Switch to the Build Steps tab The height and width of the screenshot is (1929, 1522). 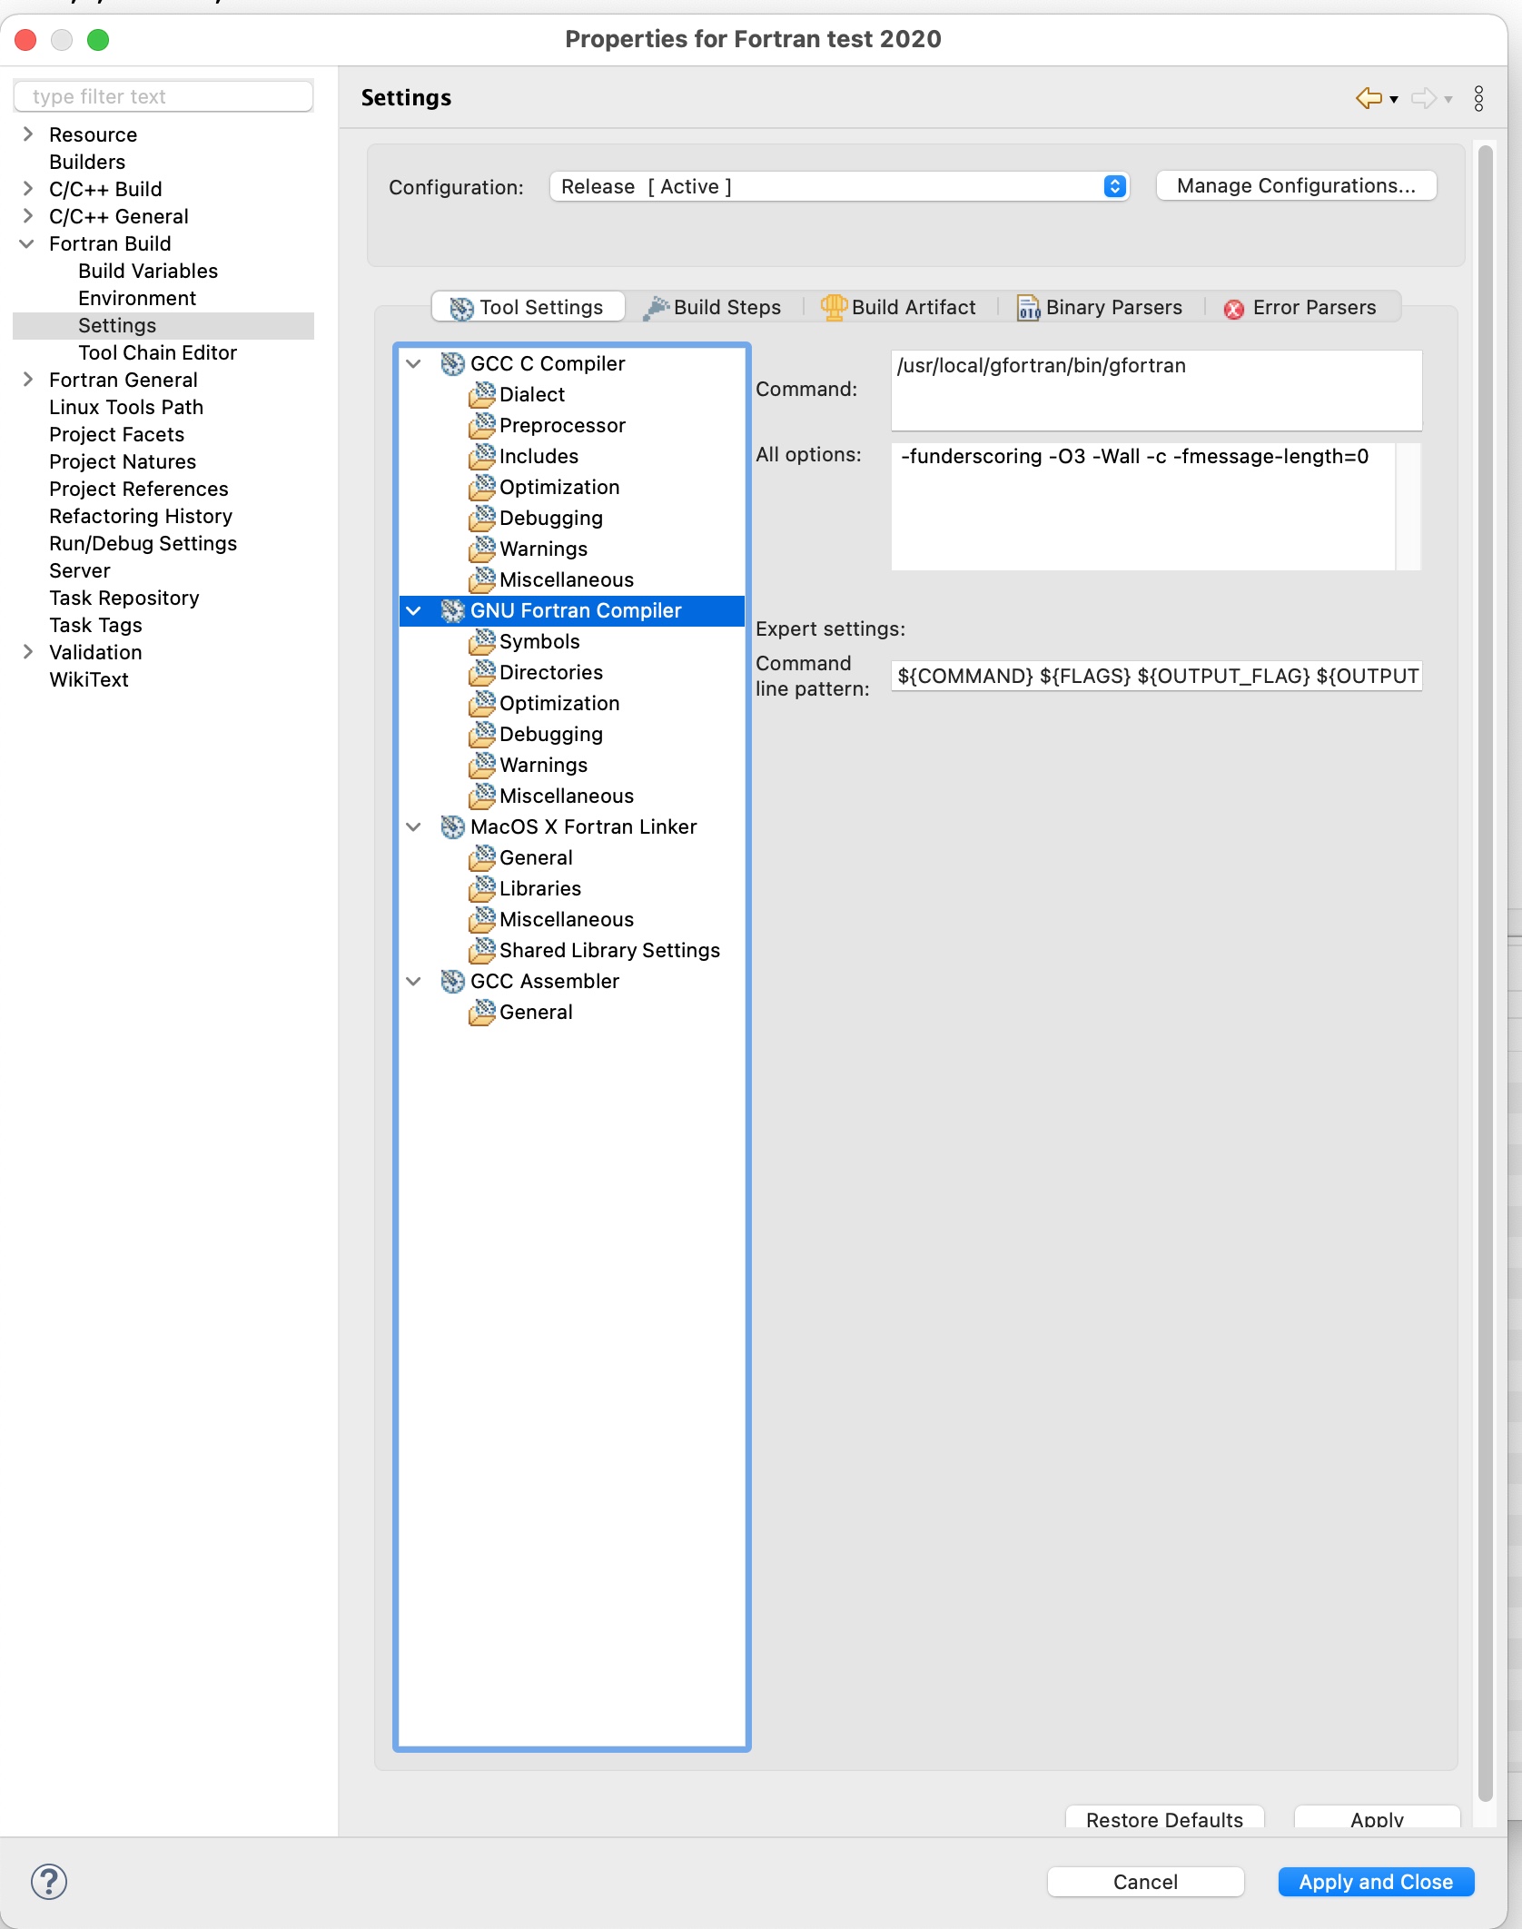[713, 307]
